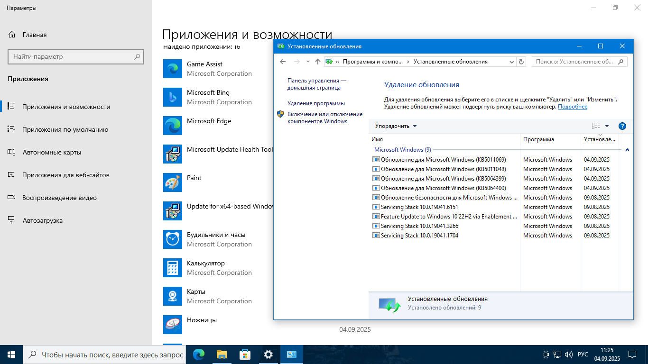Sort by the Программа column header

550,139
